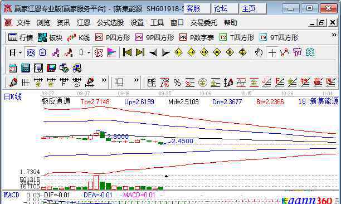The height and width of the screenshot is (204, 341).
Task: Open the calculator icon
Action: click(26, 68)
